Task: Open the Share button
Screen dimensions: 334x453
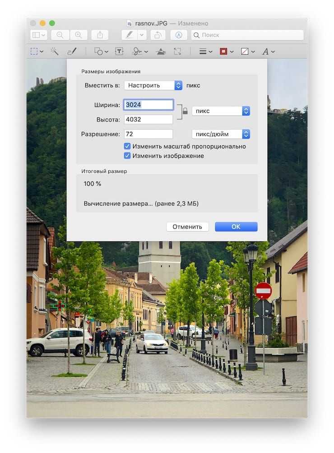Action: (100, 35)
